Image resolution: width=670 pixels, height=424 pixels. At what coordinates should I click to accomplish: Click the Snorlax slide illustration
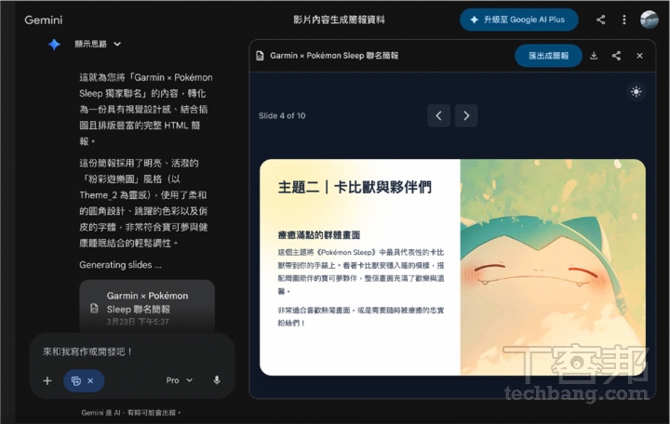tap(553, 267)
